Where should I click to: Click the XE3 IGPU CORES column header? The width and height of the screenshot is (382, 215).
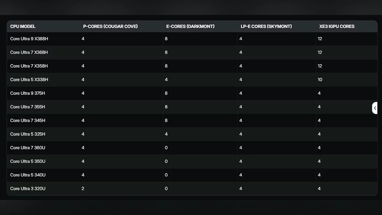click(337, 26)
